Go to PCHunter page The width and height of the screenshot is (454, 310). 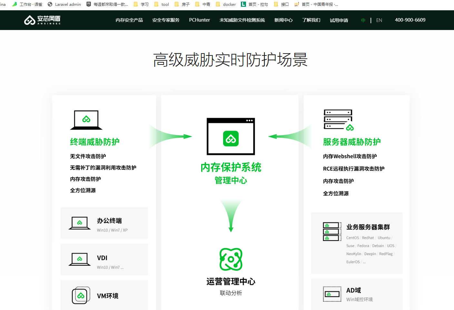pos(200,20)
